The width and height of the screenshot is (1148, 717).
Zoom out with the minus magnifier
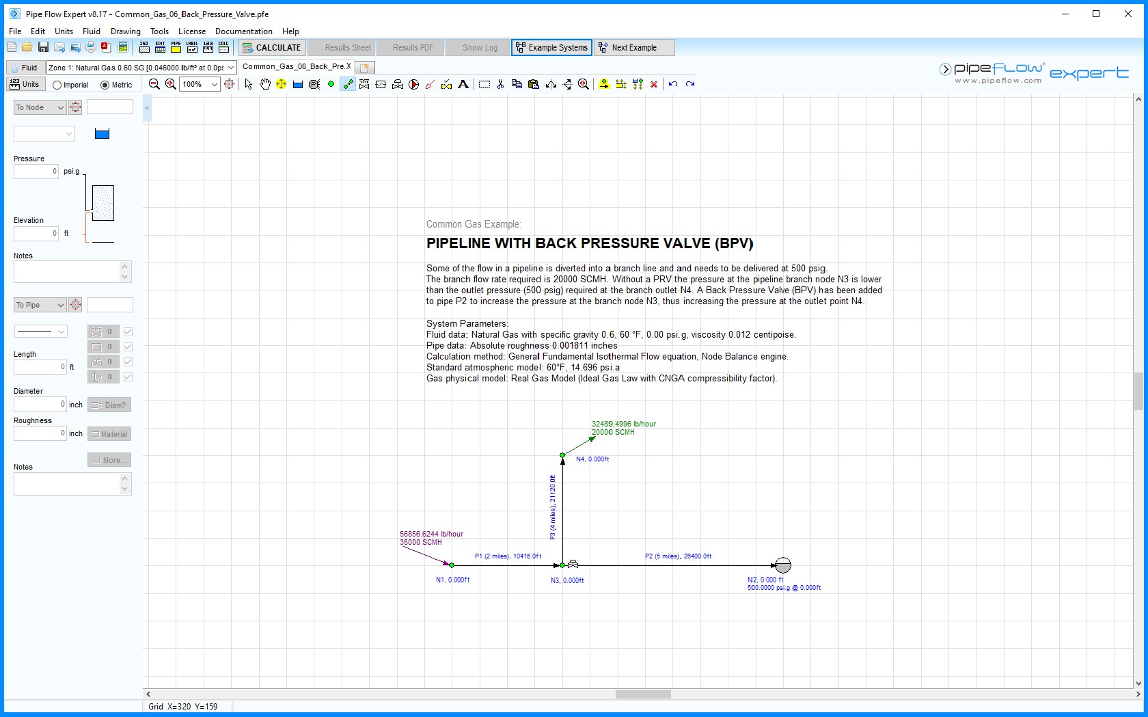pos(154,84)
